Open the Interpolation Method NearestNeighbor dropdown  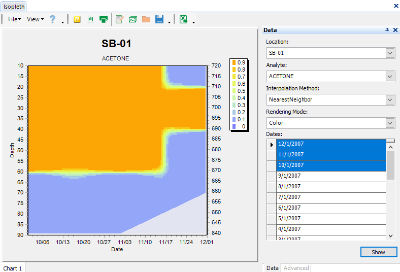tap(390, 99)
